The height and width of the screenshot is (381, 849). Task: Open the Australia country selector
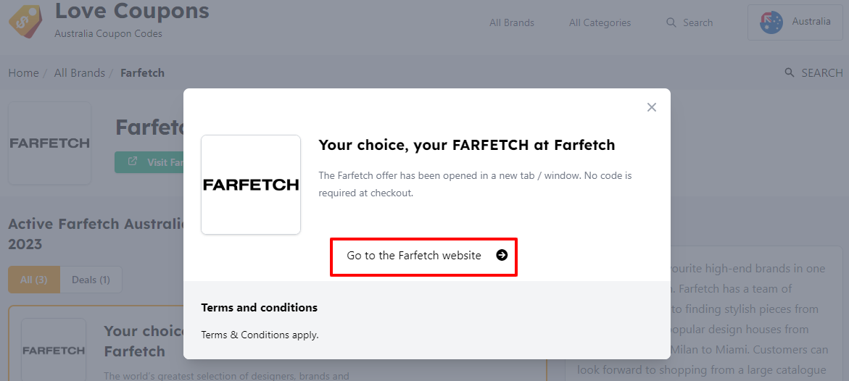[x=796, y=22]
